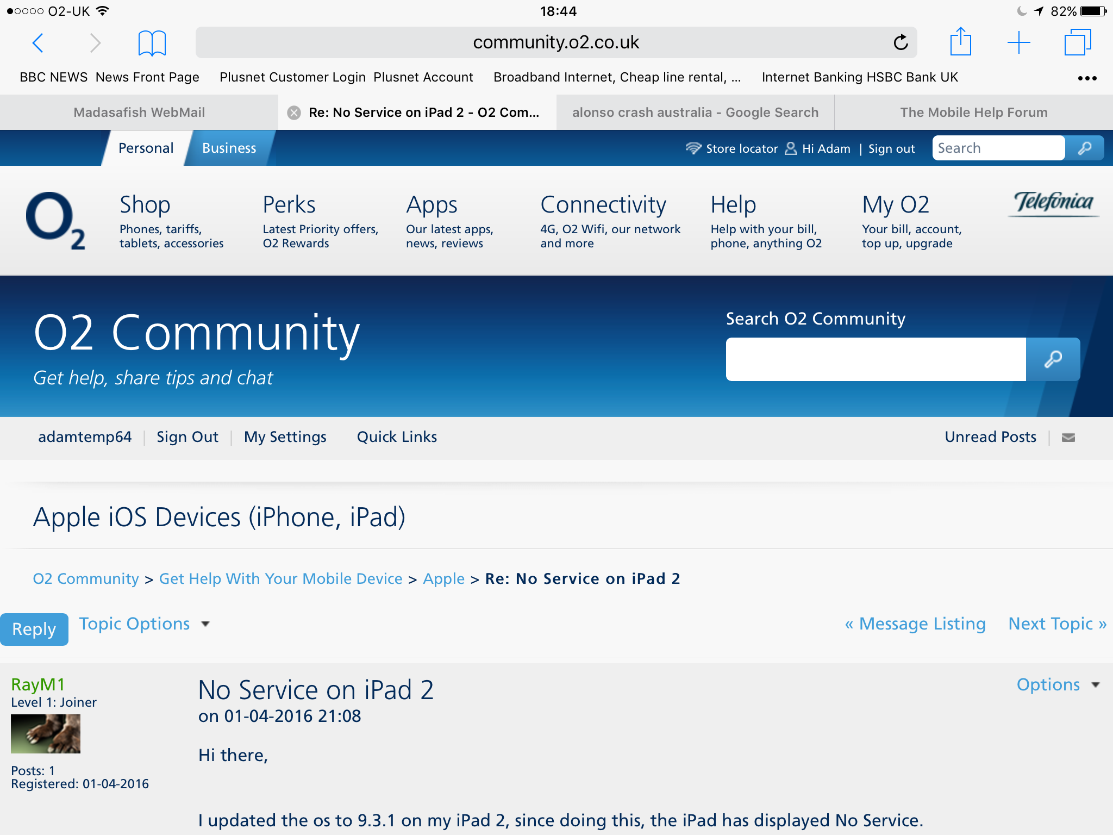The image size is (1113, 835).
Task: Click the Sign Out link beside adamtemp64
Action: [x=187, y=437]
